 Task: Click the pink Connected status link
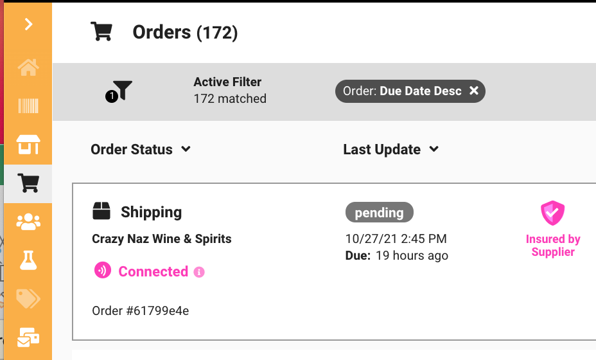click(x=153, y=271)
